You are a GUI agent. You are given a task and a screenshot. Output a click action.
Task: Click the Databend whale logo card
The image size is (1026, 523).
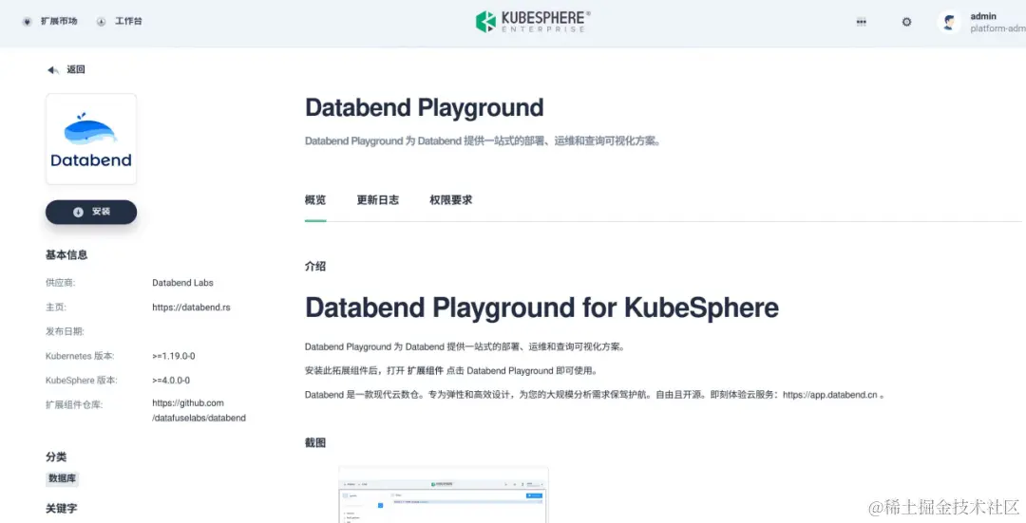pyautogui.click(x=91, y=139)
